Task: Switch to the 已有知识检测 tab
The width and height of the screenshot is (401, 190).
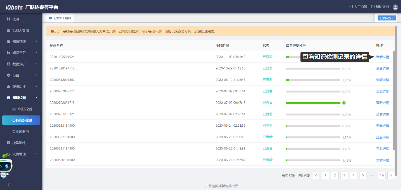Action: coord(60,18)
